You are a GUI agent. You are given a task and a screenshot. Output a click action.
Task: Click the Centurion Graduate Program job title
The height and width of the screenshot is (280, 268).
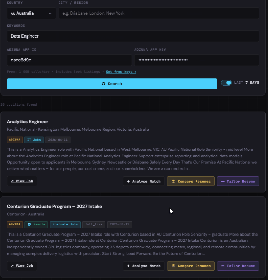(x=54, y=206)
